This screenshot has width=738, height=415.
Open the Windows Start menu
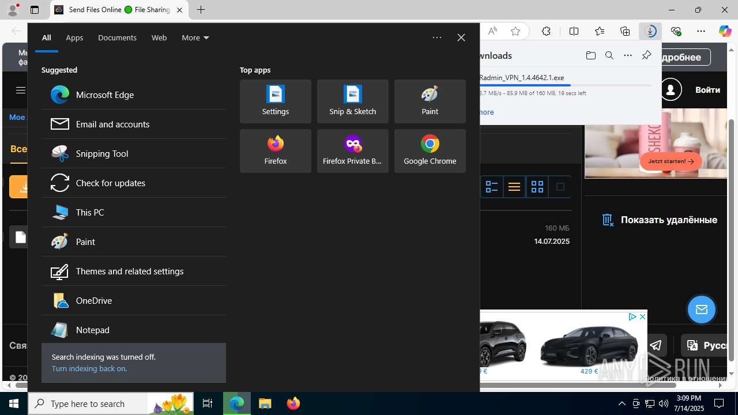14,403
